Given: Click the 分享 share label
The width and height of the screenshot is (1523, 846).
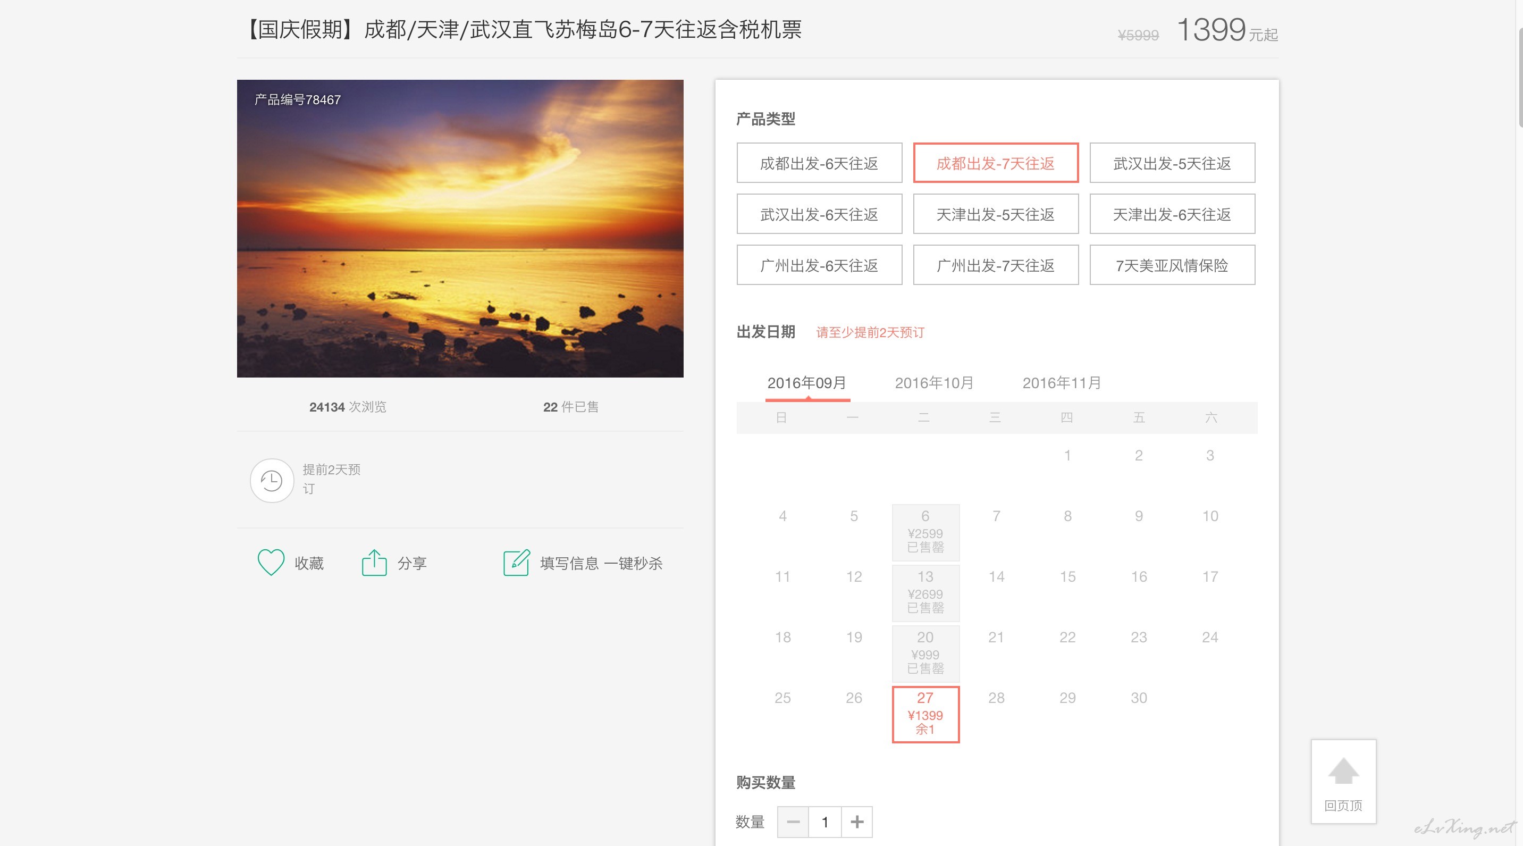Looking at the screenshot, I should tap(412, 564).
